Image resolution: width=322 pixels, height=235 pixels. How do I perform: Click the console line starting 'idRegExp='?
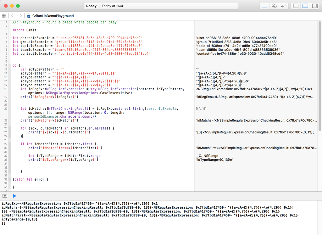80,204
